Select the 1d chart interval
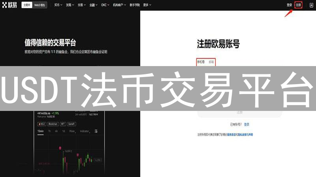 click(64, 131)
